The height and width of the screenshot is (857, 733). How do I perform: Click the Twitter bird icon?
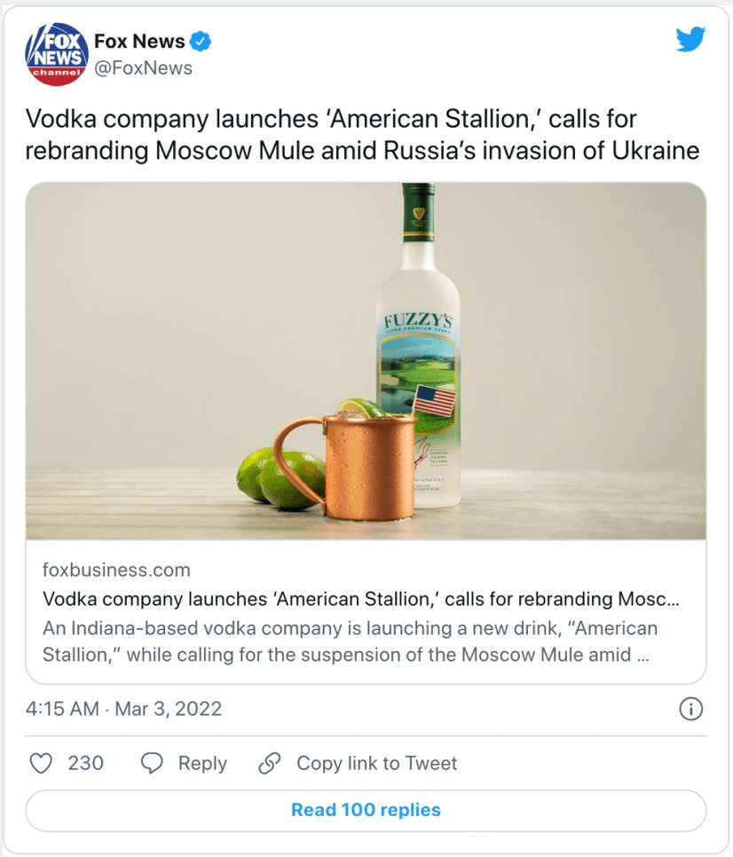coord(690,39)
